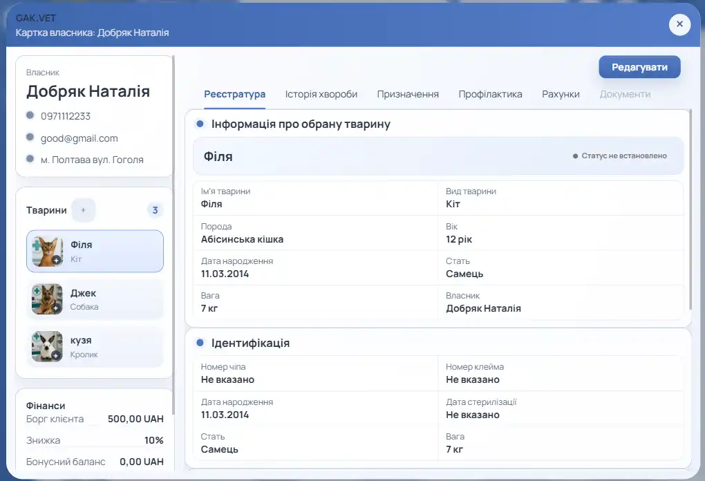Add a new animal with plus icon
The image size is (705, 481).
[x=83, y=210]
